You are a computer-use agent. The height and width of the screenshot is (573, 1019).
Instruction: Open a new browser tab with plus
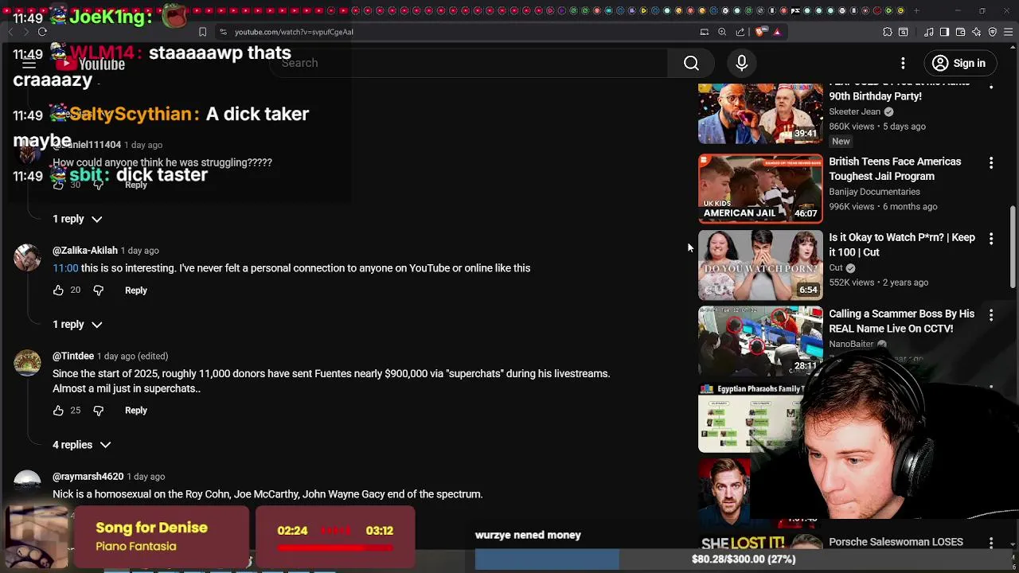[x=916, y=10]
